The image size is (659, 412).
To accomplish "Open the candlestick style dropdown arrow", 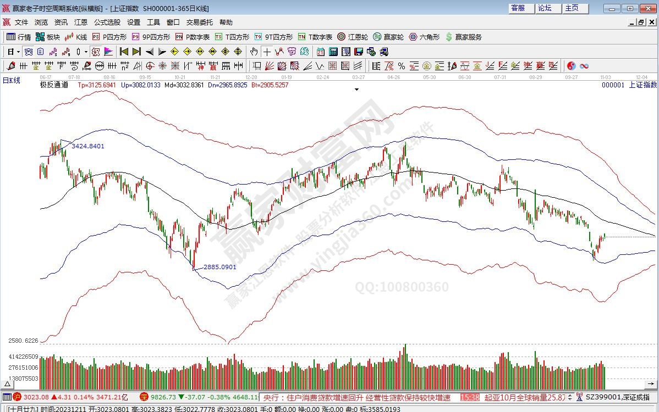I will click(85, 52).
